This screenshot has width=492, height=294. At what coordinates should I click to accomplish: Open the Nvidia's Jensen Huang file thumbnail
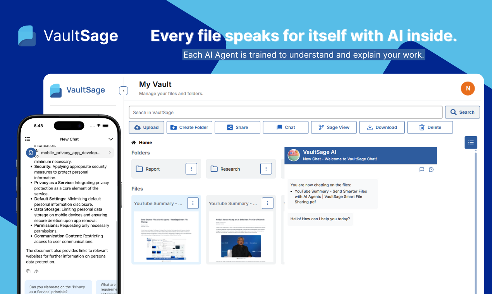[x=241, y=237]
